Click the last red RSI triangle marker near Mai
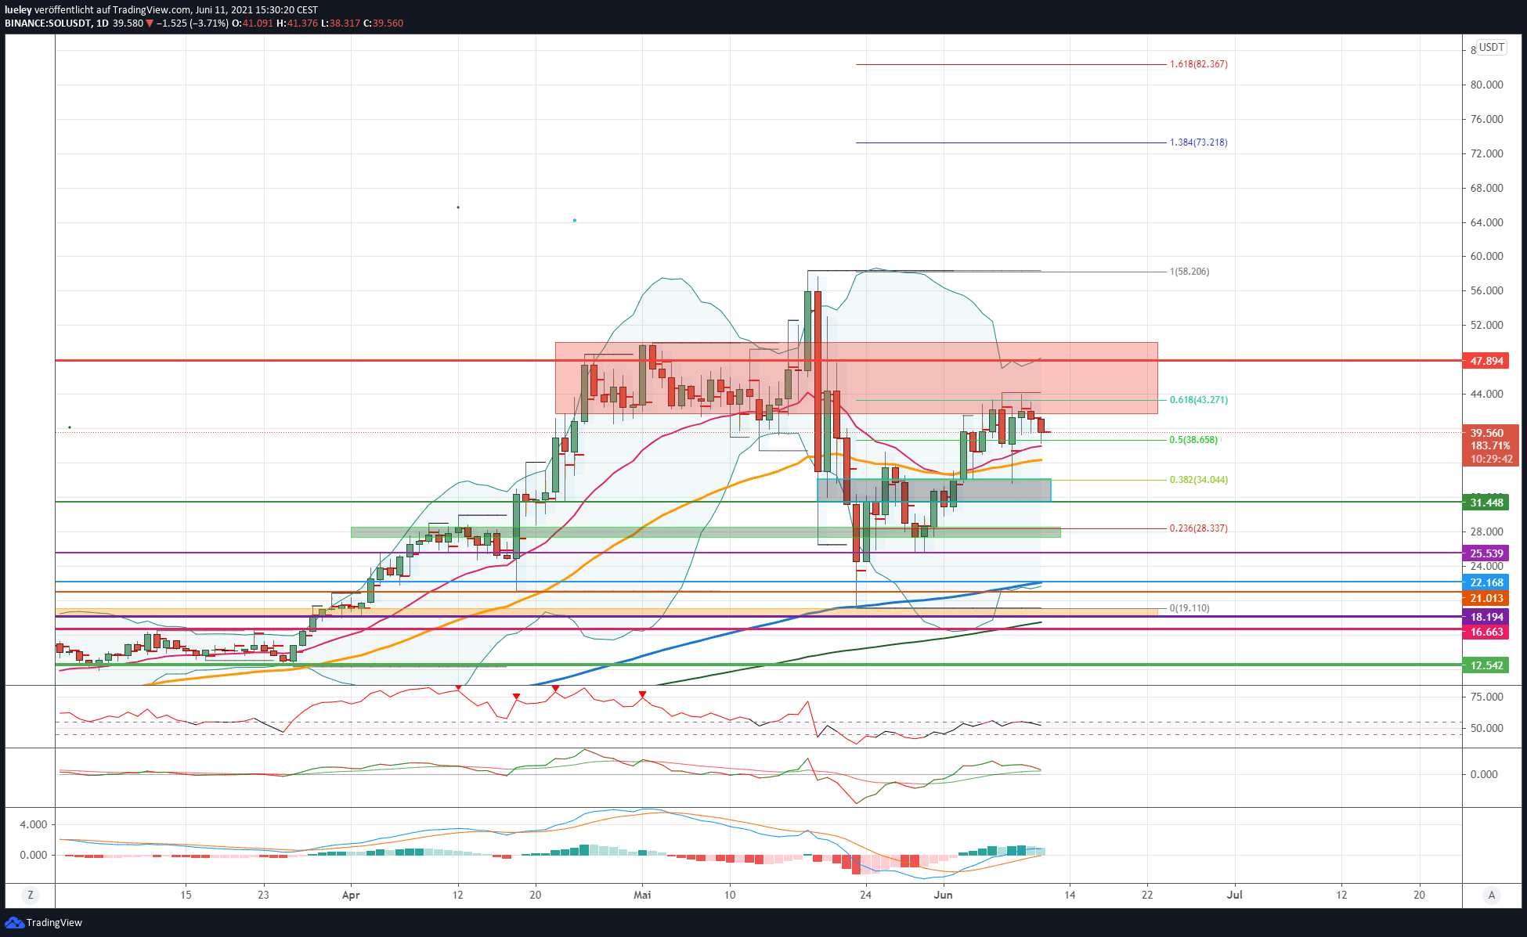This screenshot has width=1527, height=937. tap(642, 694)
